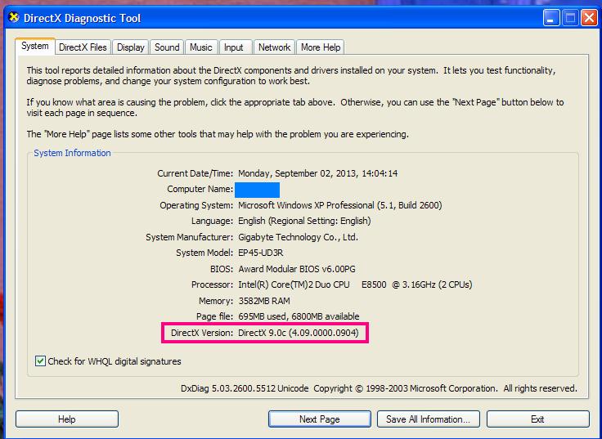
Task: Click the DirectX title bar icon
Action: tap(14, 18)
